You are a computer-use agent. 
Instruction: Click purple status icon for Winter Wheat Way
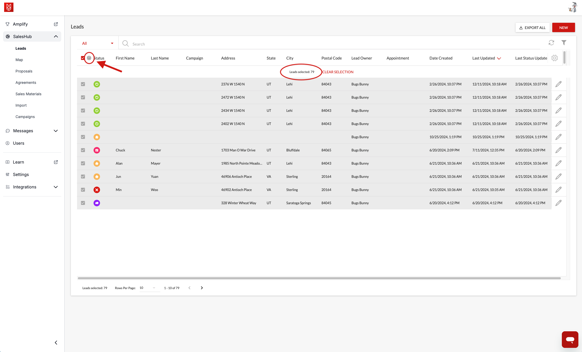[x=97, y=203]
